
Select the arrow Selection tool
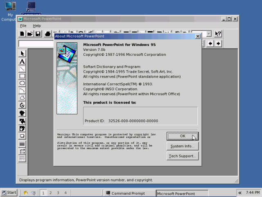(22, 53)
